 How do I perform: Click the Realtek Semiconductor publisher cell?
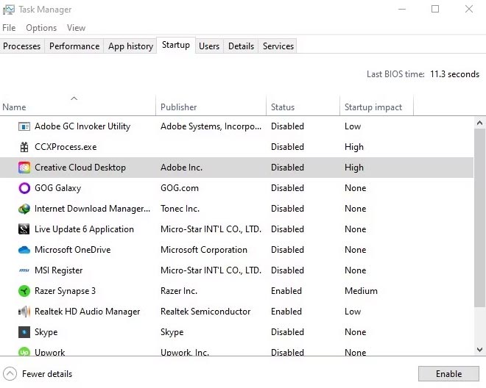pos(205,312)
